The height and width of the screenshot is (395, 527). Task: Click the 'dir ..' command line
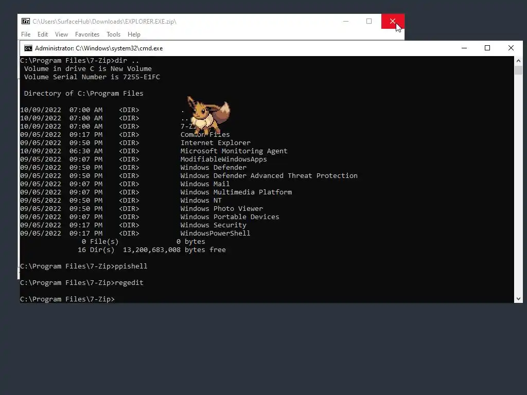(x=80, y=61)
